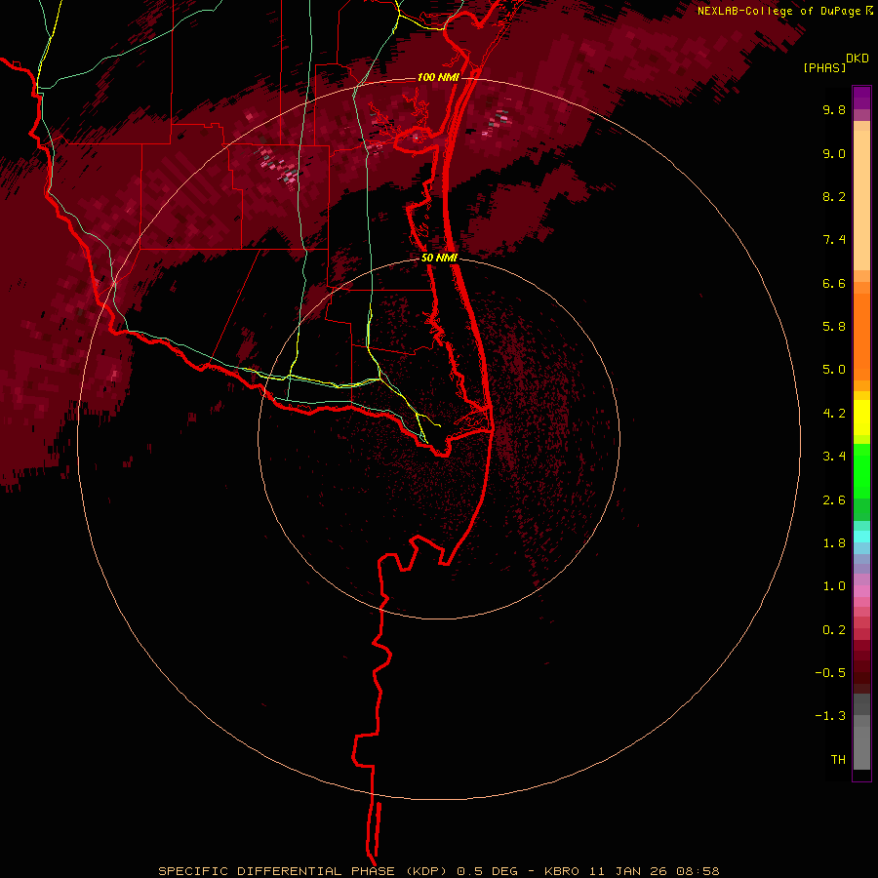Click the 7.4 scale value
The image size is (878, 878).
click(x=834, y=240)
